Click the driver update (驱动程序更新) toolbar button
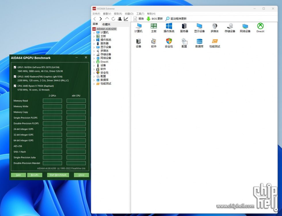Image resolution: width=282 pixels, height=216 pixels. [176, 19]
